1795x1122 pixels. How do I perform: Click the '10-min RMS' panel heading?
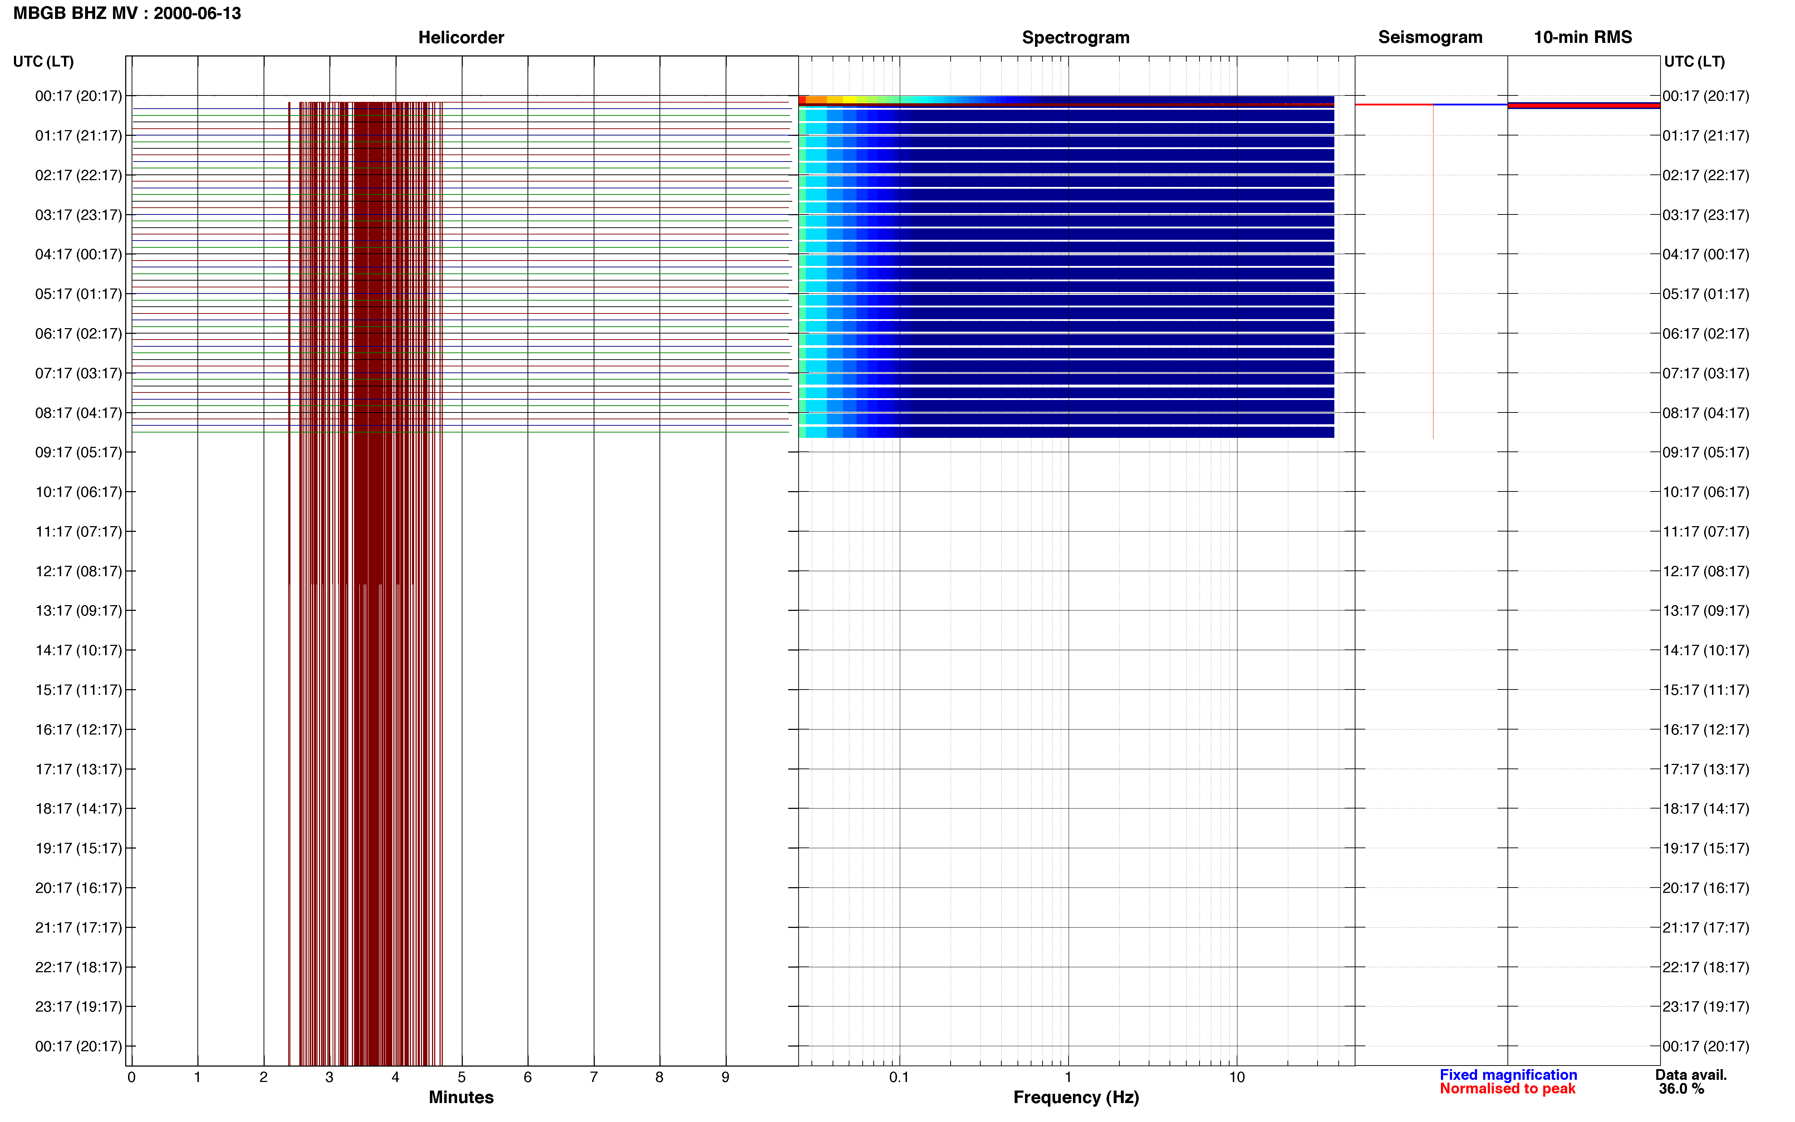pyautogui.click(x=1583, y=37)
